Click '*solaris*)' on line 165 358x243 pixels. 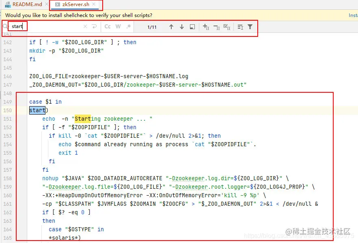(x=65, y=238)
